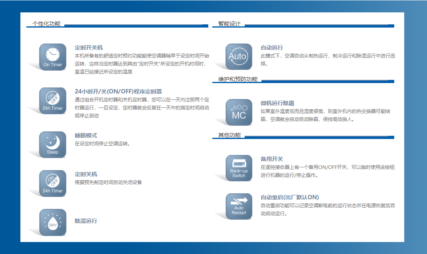The image size is (427, 254).
Task: Click the 定时开关机 title text
Action: pos(89,48)
